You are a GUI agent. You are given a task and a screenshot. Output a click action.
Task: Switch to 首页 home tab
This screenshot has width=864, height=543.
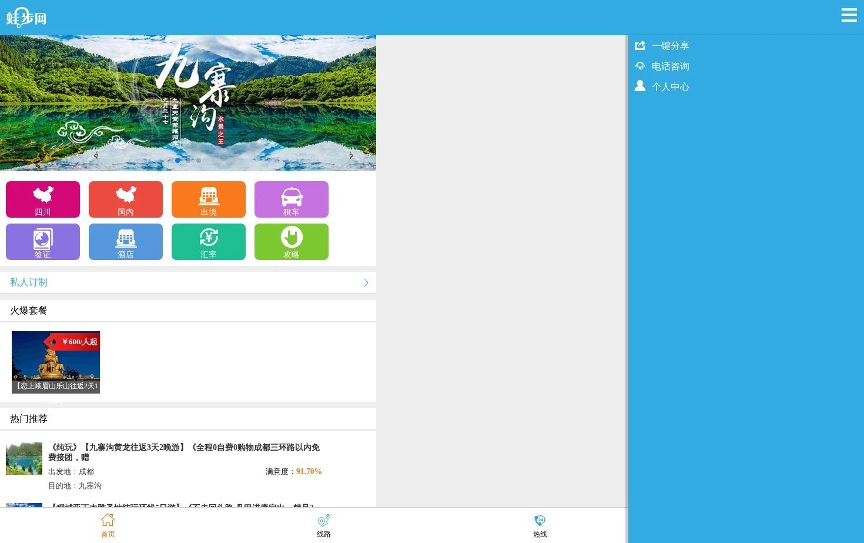(108, 525)
